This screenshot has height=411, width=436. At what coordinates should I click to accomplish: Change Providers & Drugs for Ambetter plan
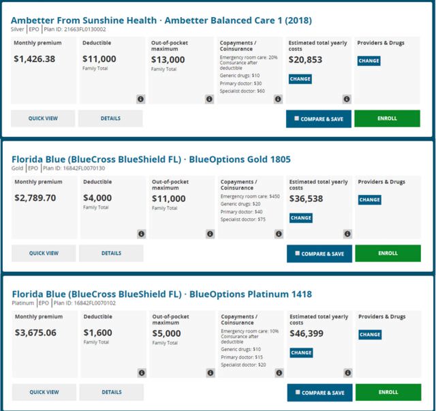pos(369,61)
